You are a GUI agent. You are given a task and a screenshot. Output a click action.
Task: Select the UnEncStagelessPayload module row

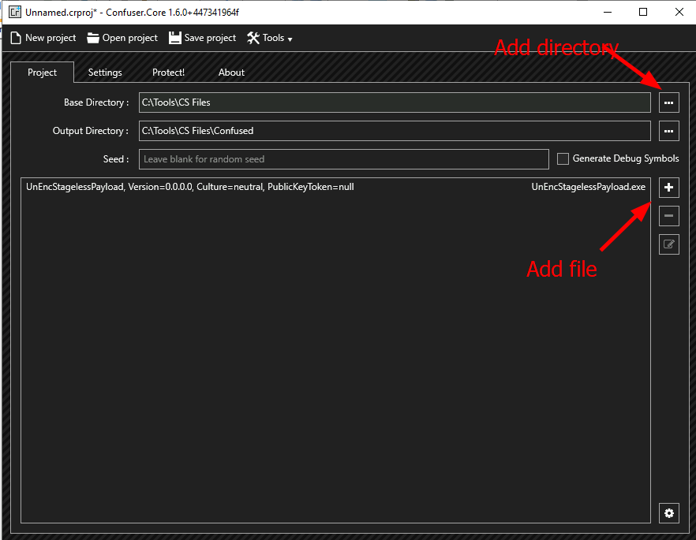click(x=335, y=187)
